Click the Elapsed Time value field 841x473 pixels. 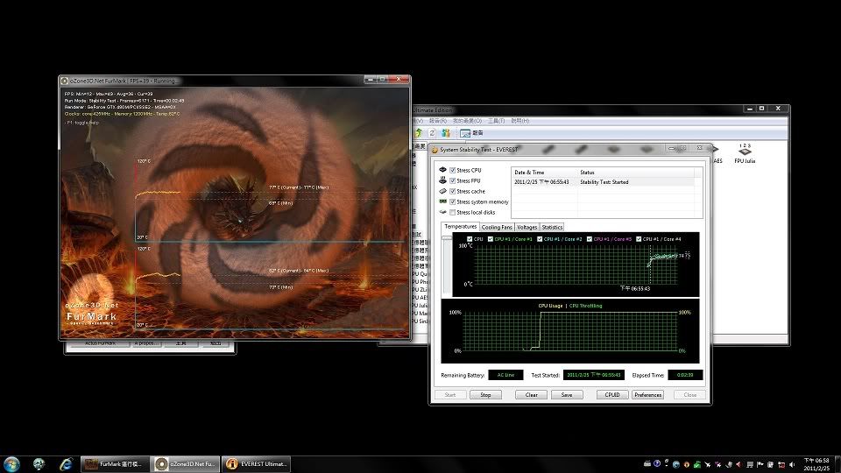tap(685, 375)
